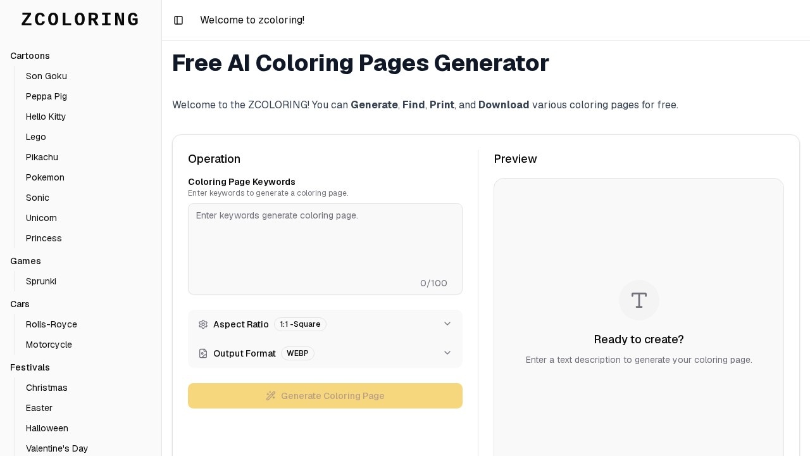Viewport: 810px width, 456px height.
Task: Open Lego coloring pages
Action: (36, 137)
